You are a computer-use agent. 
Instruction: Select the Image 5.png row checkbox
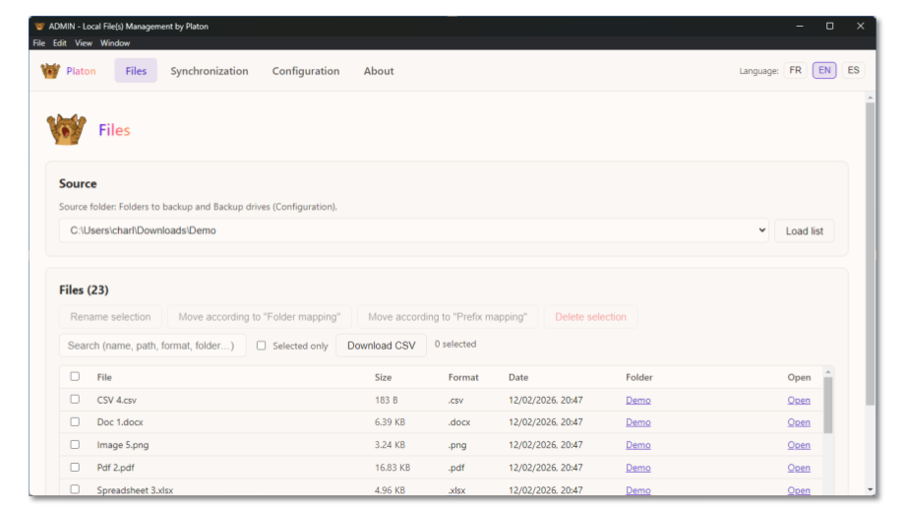point(75,445)
